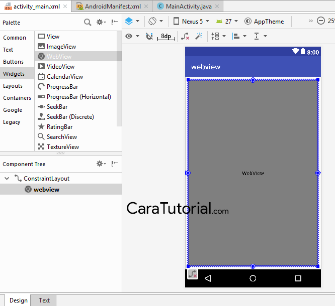
Task: Change preview device from Nexus 5
Action: click(191, 21)
